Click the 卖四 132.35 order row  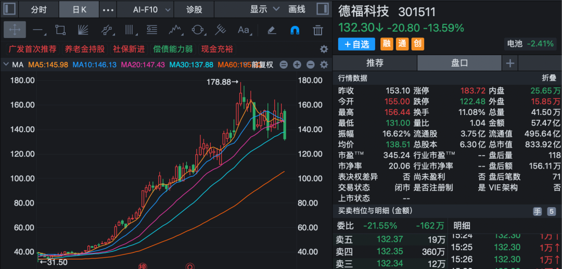390,251
